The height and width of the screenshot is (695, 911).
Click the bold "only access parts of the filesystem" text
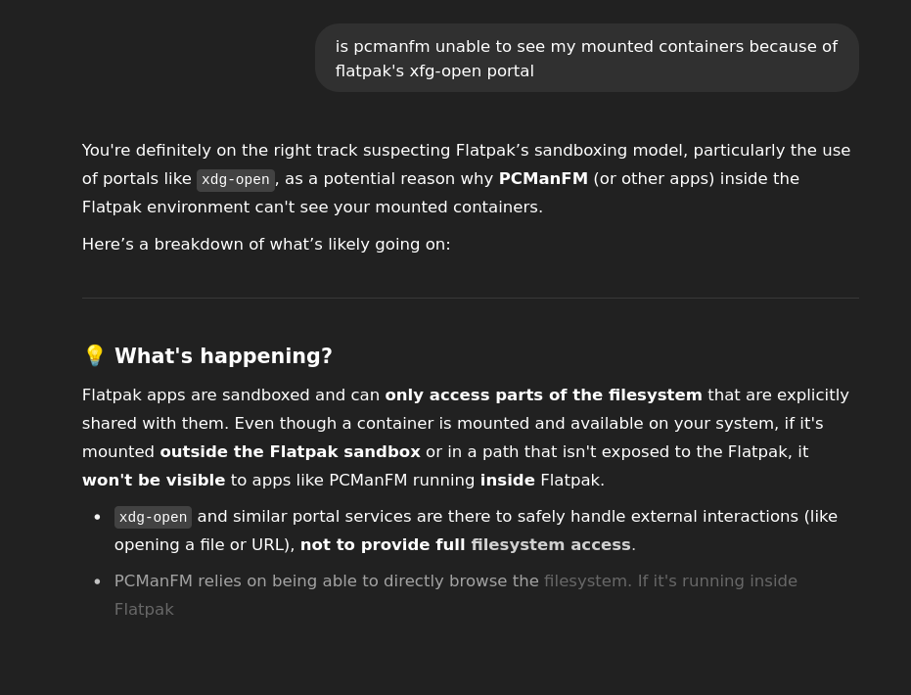pyautogui.click(x=543, y=395)
